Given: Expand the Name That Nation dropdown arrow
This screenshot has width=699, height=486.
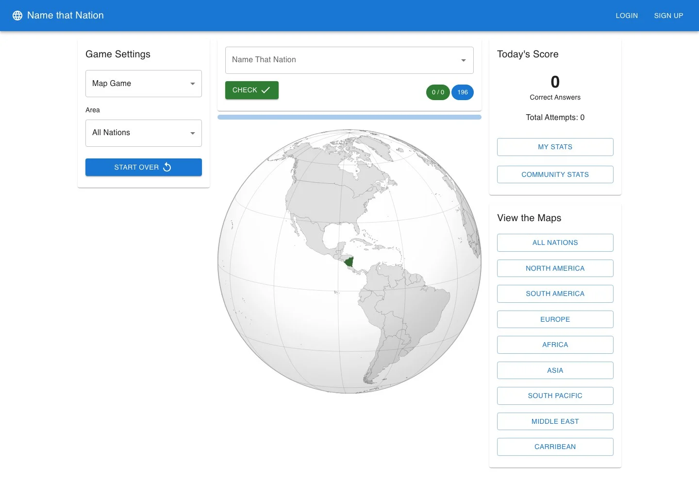Looking at the screenshot, I should [464, 60].
